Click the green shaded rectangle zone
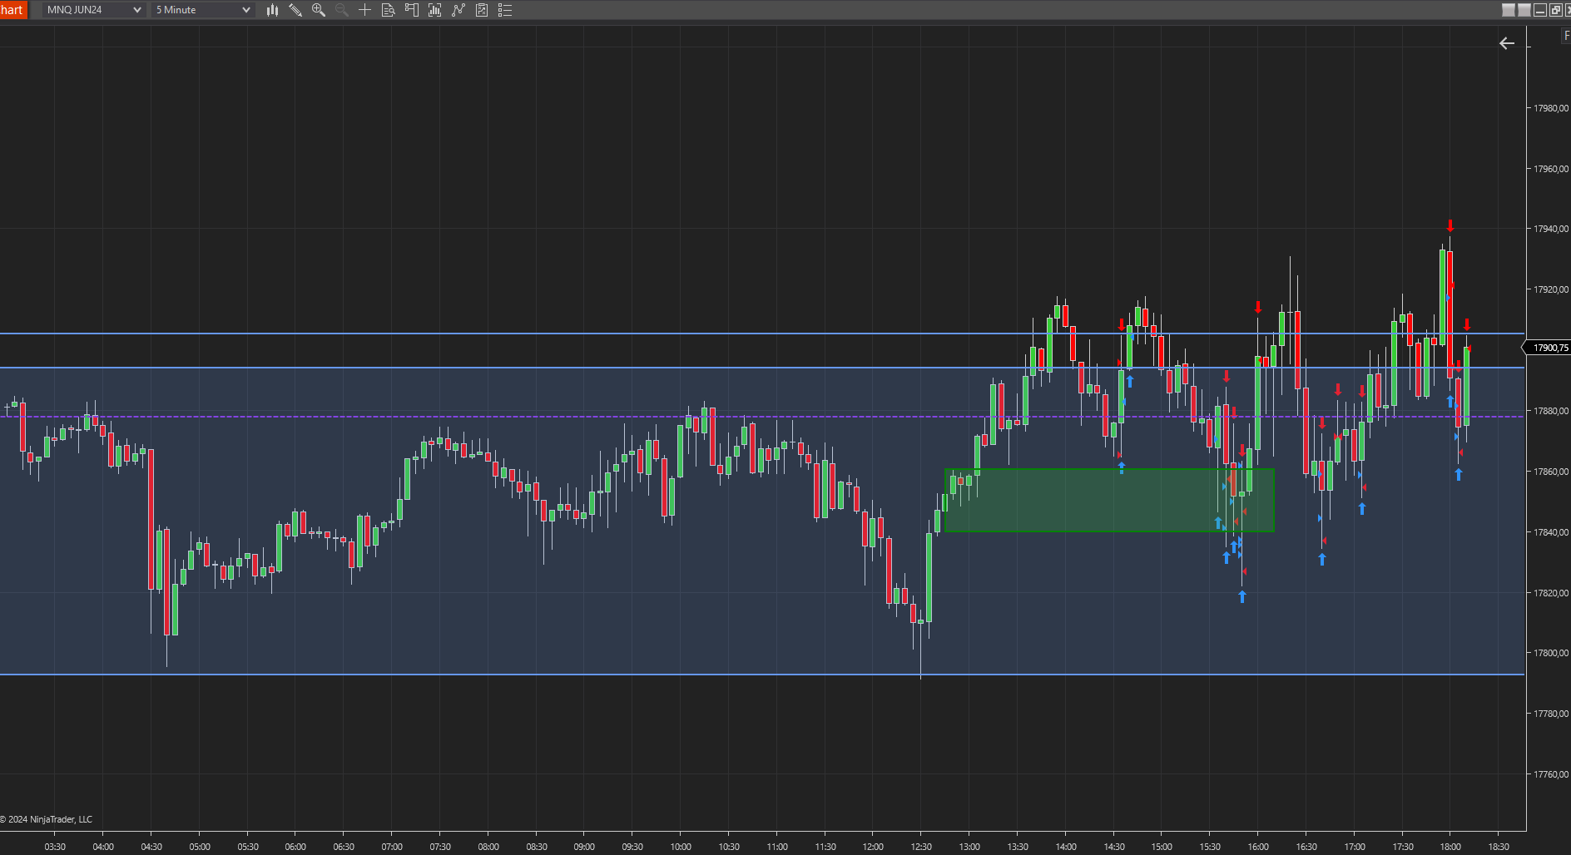The width and height of the screenshot is (1571, 855). 1109,500
